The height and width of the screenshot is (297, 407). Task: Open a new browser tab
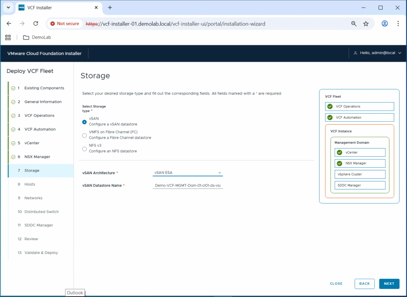click(x=110, y=8)
